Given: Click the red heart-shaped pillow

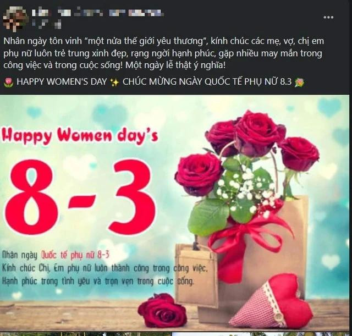Looking at the screenshot, I should click(271, 302).
